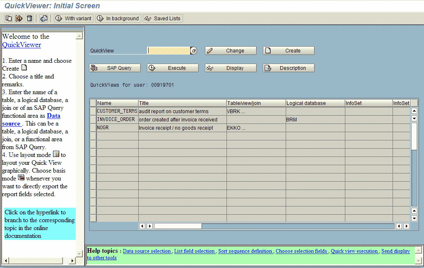Click the bottommost down arrow of table's vertical scrollbar
Screen dimensions: 424x268
414,218
